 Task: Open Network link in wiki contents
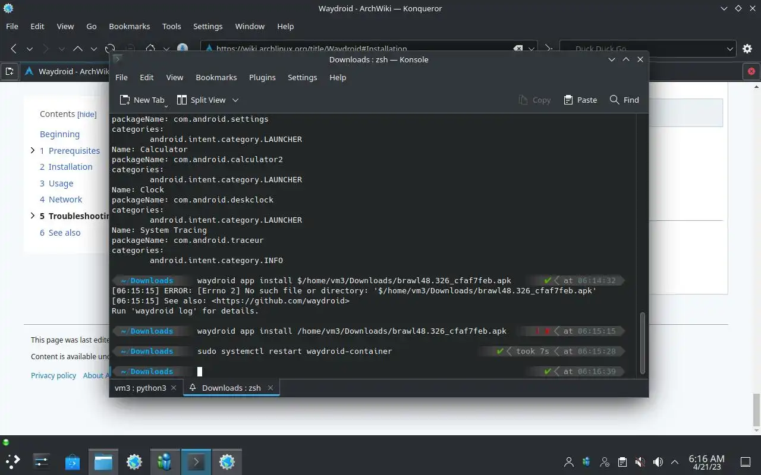pos(65,199)
